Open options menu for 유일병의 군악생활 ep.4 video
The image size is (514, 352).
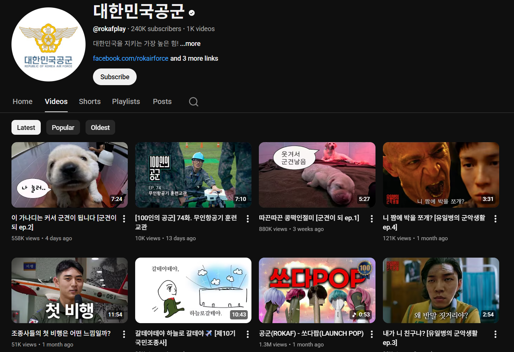point(495,219)
